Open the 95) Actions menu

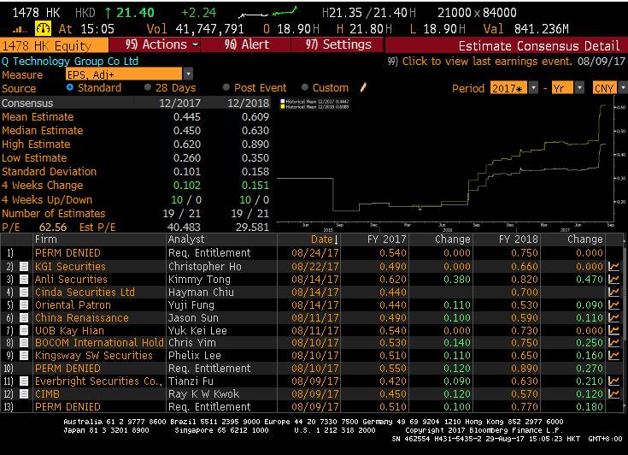click(x=155, y=44)
